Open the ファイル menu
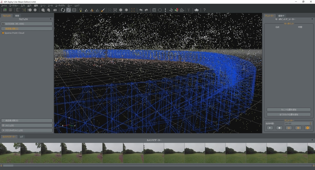 tap(4, 5)
